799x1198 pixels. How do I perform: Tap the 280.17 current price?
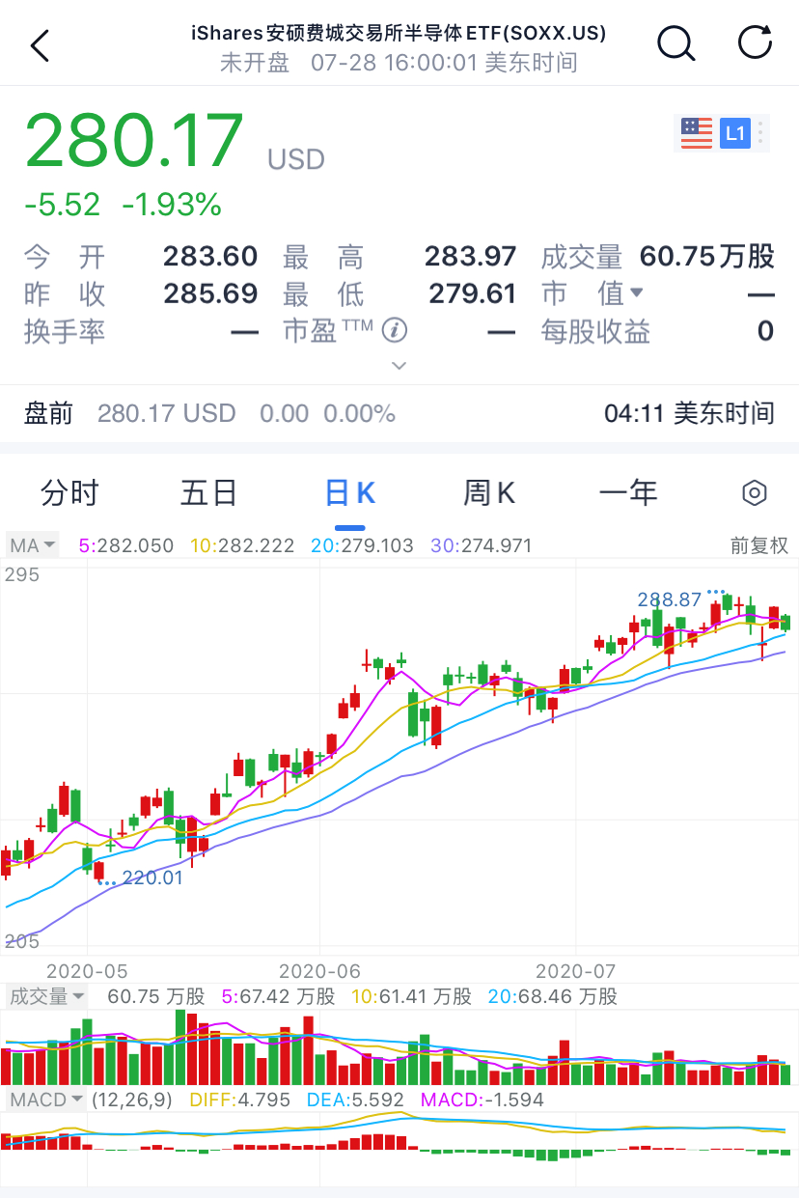pos(134,142)
